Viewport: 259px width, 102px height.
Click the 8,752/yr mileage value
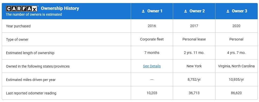[194, 79]
